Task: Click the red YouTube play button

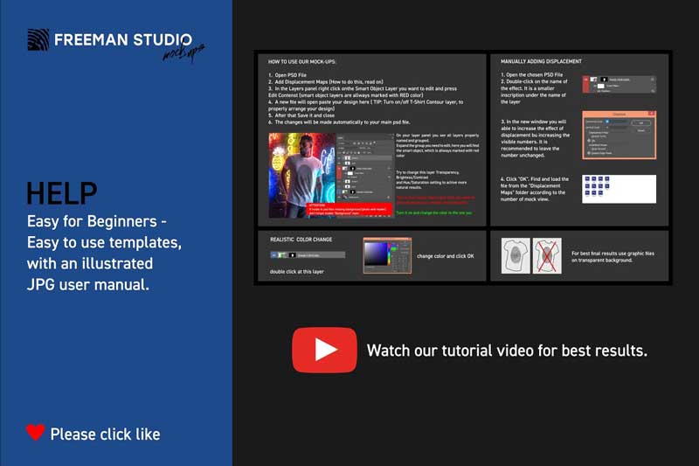Action: [324, 350]
